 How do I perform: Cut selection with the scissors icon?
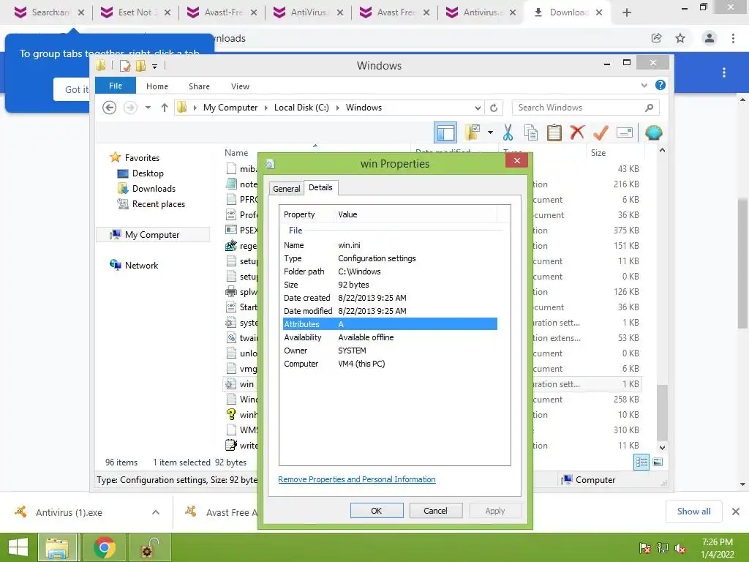click(508, 132)
